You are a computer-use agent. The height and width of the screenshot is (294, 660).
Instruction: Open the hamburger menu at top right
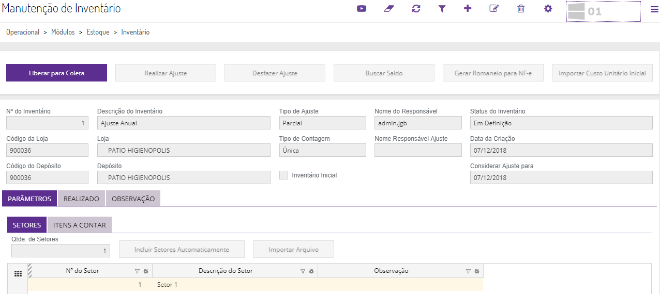coord(654,9)
